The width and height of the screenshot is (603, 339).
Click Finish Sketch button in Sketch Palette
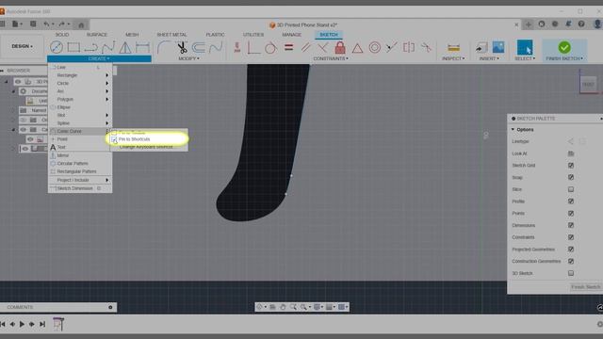pyautogui.click(x=585, y=286)
